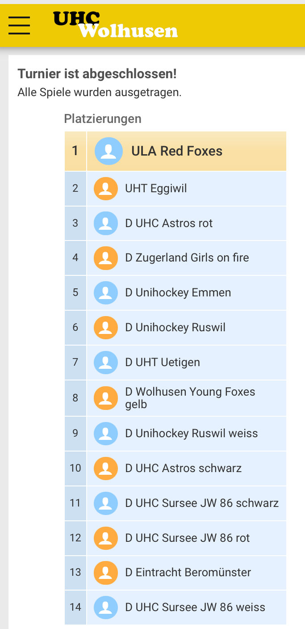
Task: Open D UHC Astros schwarz entry
Action: point(183,468)
